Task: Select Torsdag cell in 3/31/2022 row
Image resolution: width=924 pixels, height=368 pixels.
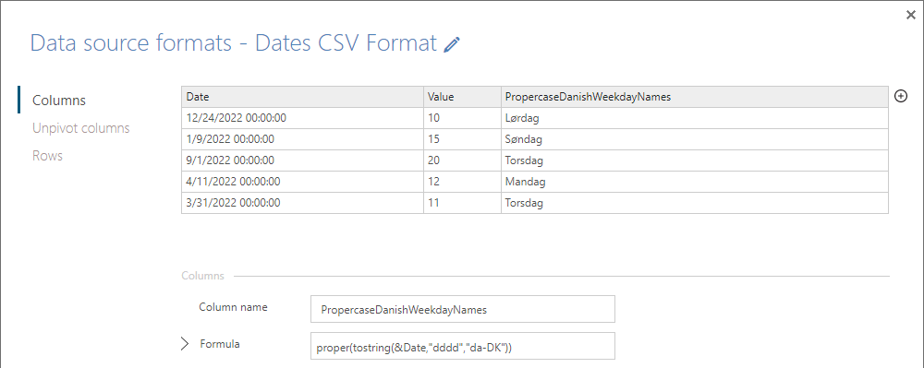Action: 695,203
